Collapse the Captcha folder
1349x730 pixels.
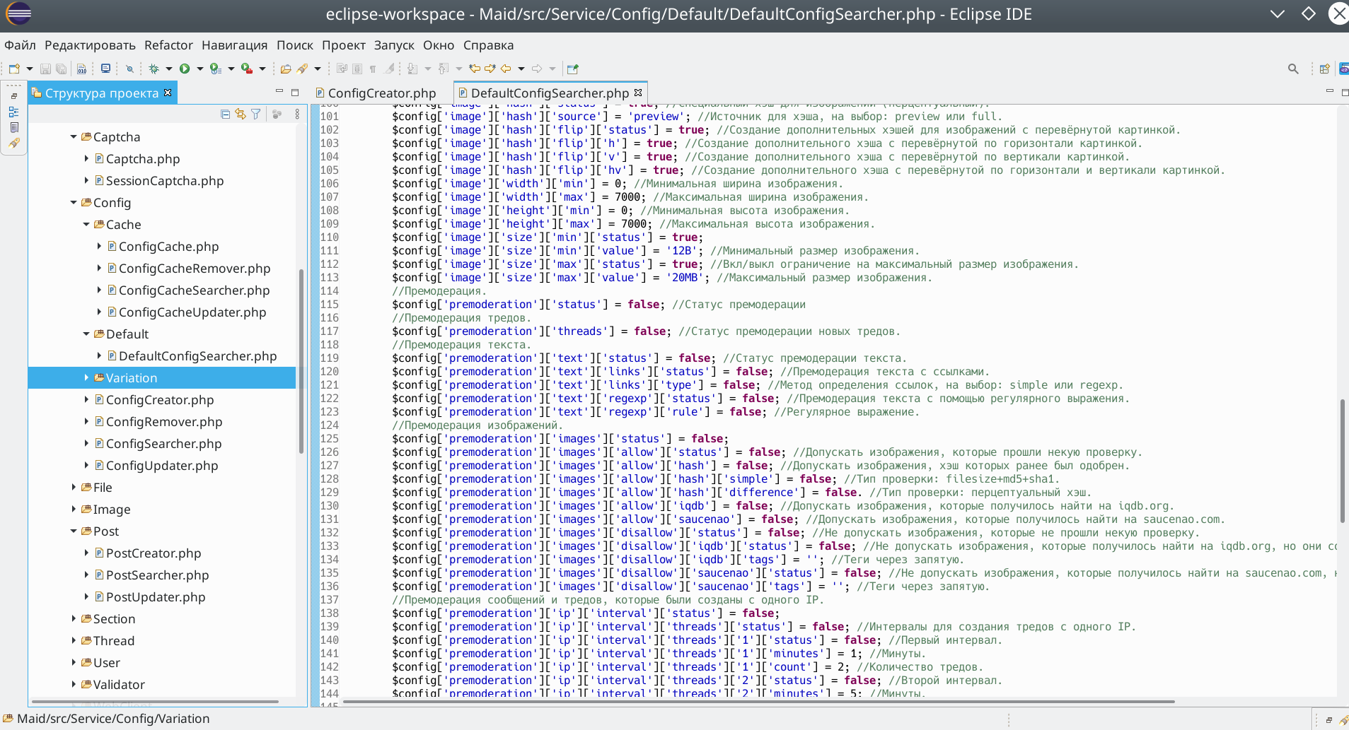click(74, 137)
